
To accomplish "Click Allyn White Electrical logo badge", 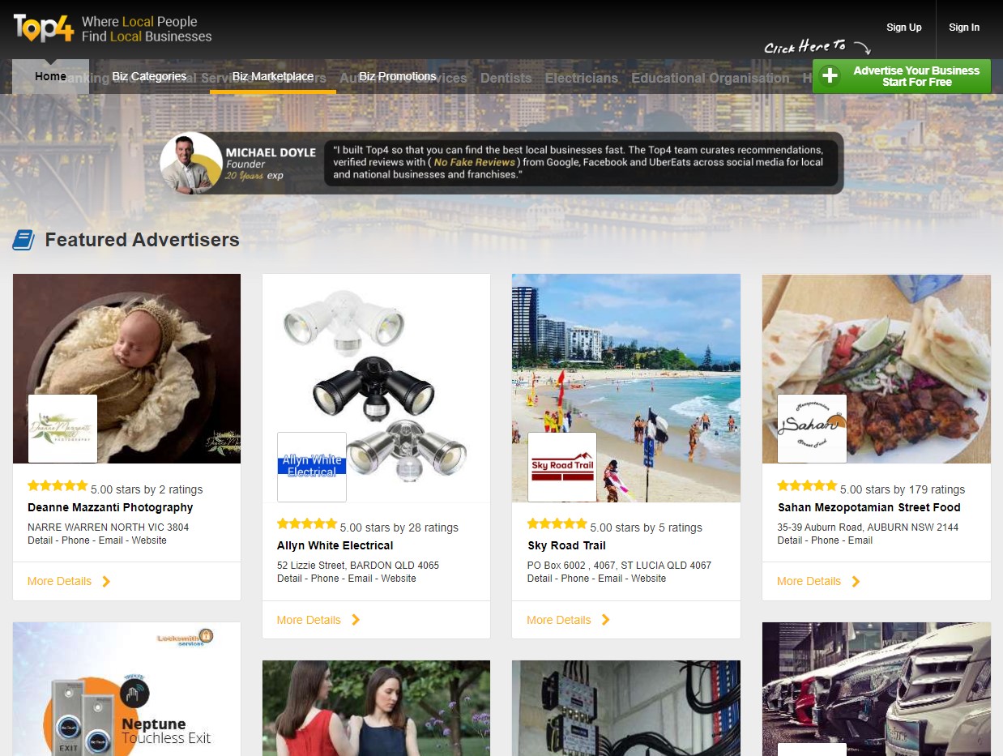I will click(x=312, y=467).
